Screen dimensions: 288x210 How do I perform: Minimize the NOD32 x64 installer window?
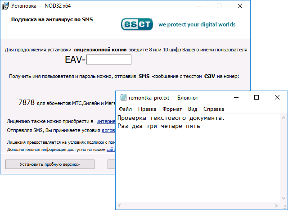point(199,6)
